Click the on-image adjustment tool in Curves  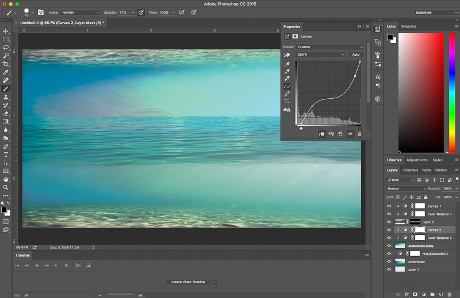pyautogui.click(x=287, y=55)
